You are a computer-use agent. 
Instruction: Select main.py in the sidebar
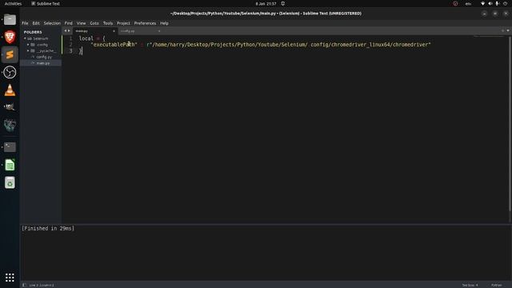[x=43, y=63]
